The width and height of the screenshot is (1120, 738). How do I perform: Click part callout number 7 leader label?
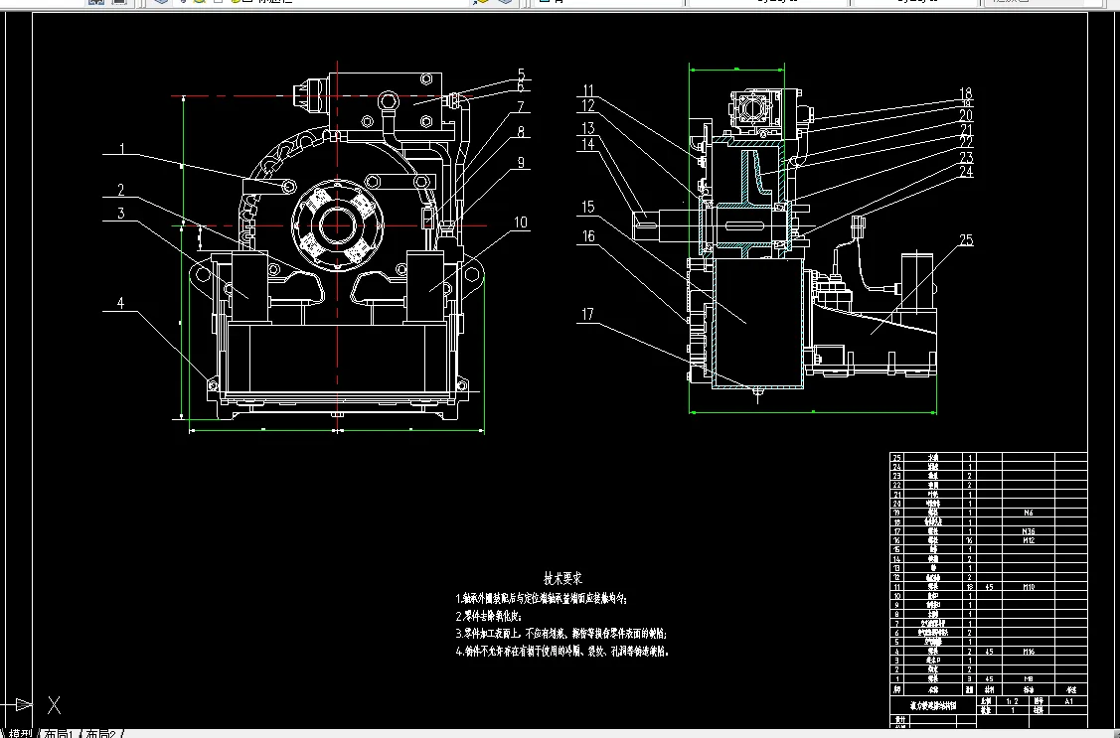[x=521, y=107]
